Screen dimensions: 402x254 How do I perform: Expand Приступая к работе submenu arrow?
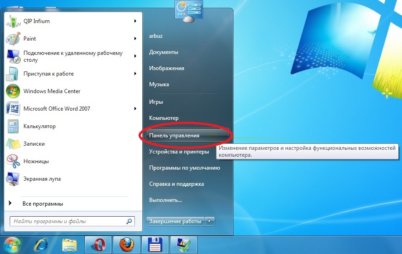tap(135, 74)
